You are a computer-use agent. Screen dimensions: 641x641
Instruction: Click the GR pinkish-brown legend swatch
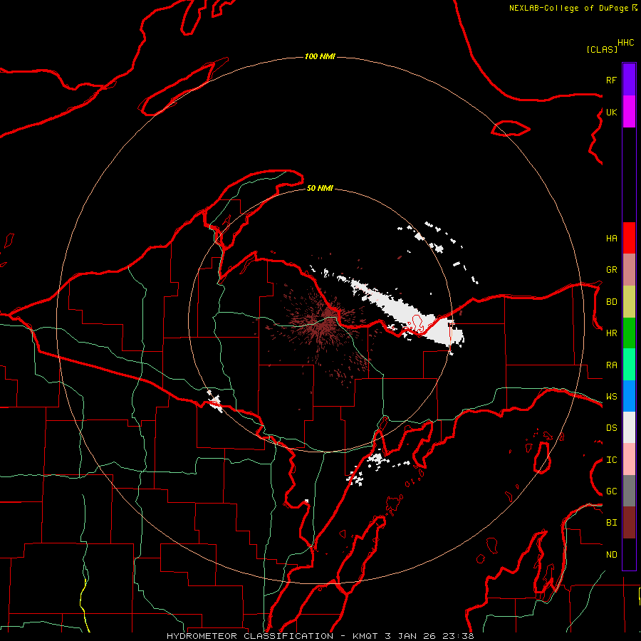coord(629,270)
